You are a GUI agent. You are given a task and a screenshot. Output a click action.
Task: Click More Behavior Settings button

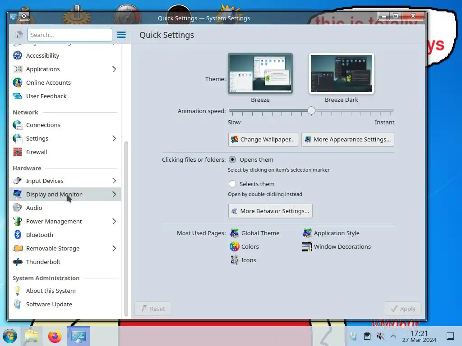(x=270, y=211)
